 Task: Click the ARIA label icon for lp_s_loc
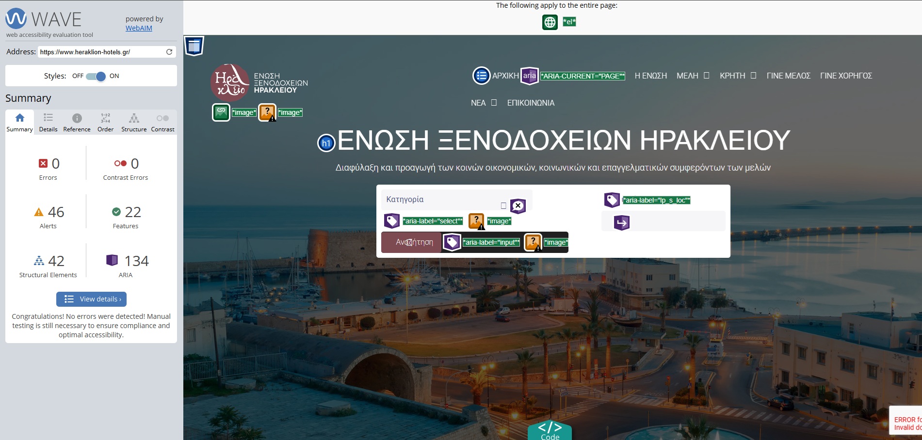pos(612,200)
